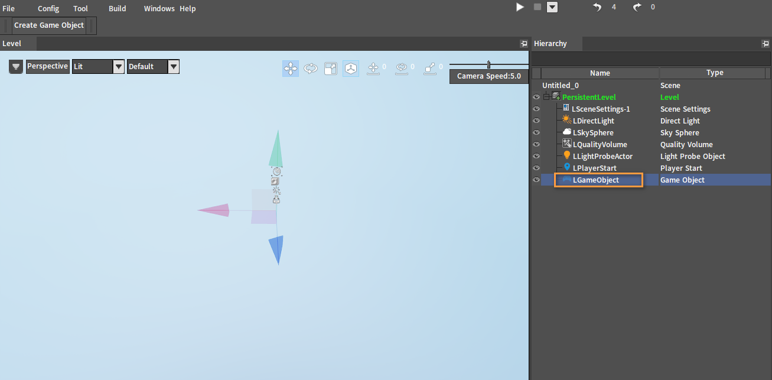Select LPlayerStart in the hierarchy
This screenshot has width=772, height=380.
point(595,168)
